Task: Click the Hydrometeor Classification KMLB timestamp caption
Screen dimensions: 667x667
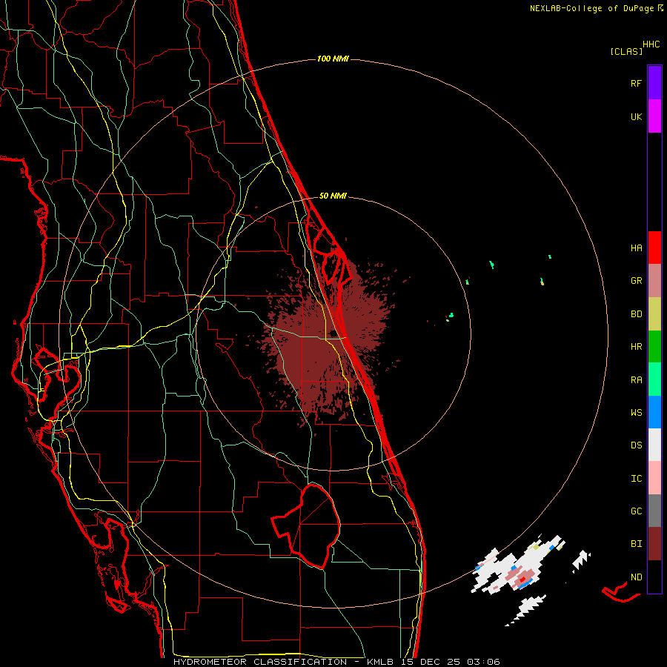Action: (x=336, y=662)
